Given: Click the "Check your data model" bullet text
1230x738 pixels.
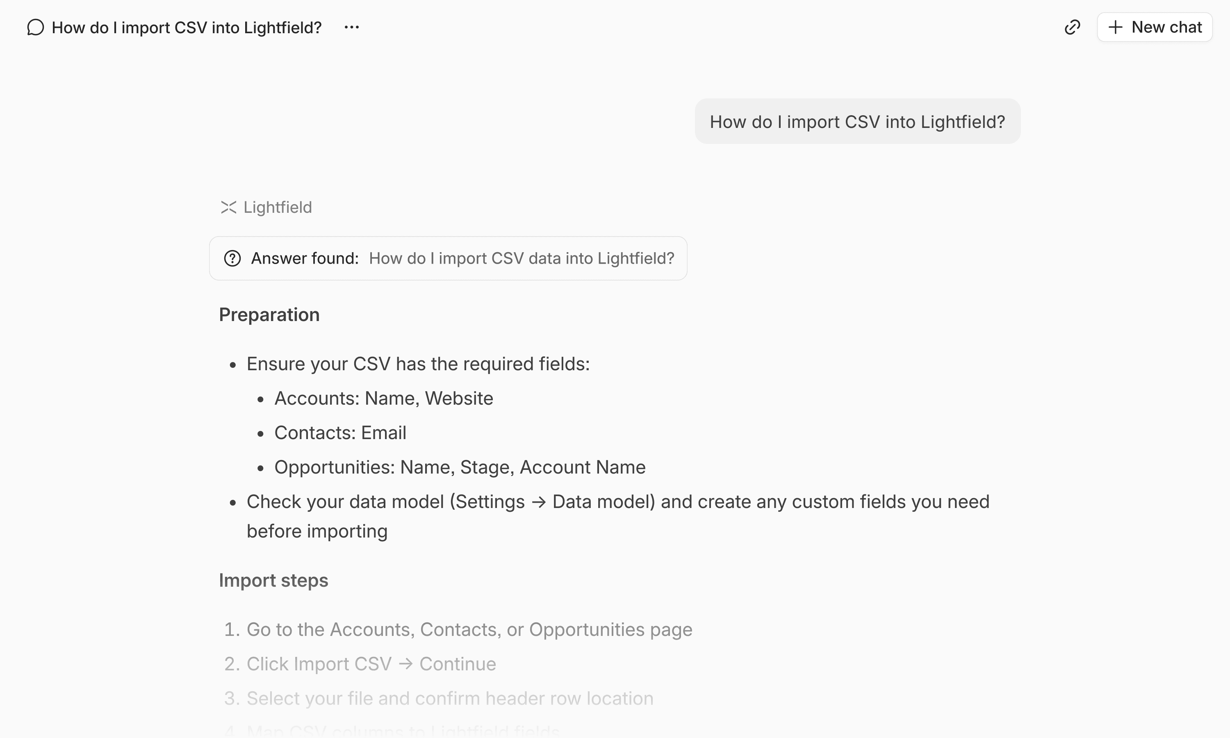Looking at the screenshot, I should point(617,502).
